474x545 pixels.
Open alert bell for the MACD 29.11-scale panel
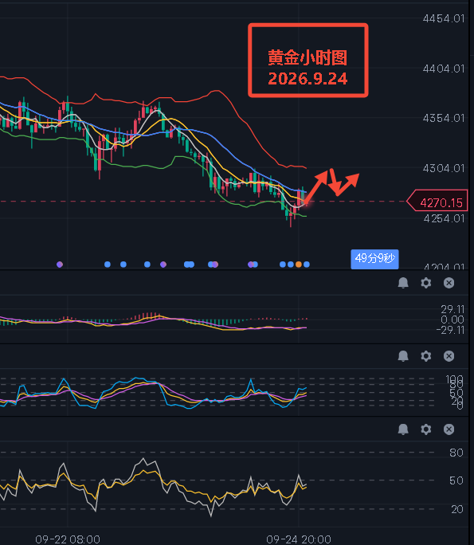(403, 283)
